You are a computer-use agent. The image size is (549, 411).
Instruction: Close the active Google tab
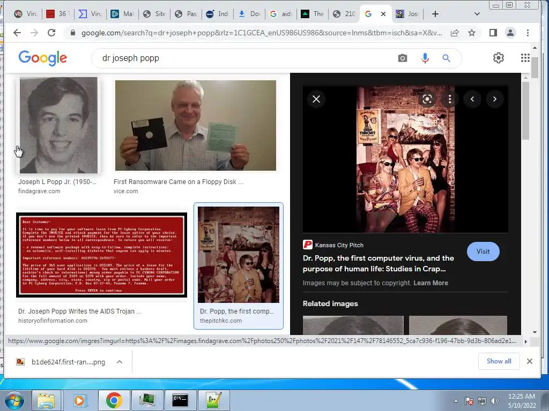coord(383,14)
